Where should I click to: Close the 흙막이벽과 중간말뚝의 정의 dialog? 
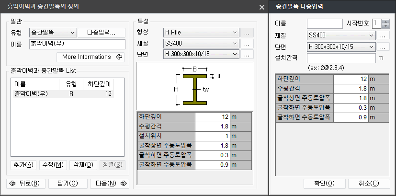261,7
